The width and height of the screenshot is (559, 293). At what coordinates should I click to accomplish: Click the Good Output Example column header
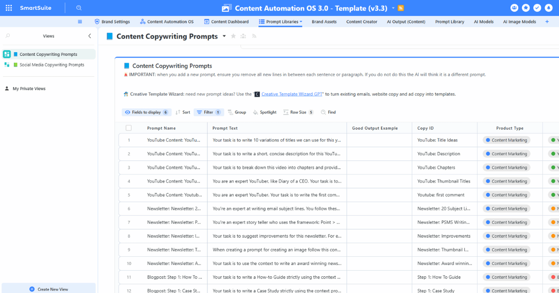[379, 128]
